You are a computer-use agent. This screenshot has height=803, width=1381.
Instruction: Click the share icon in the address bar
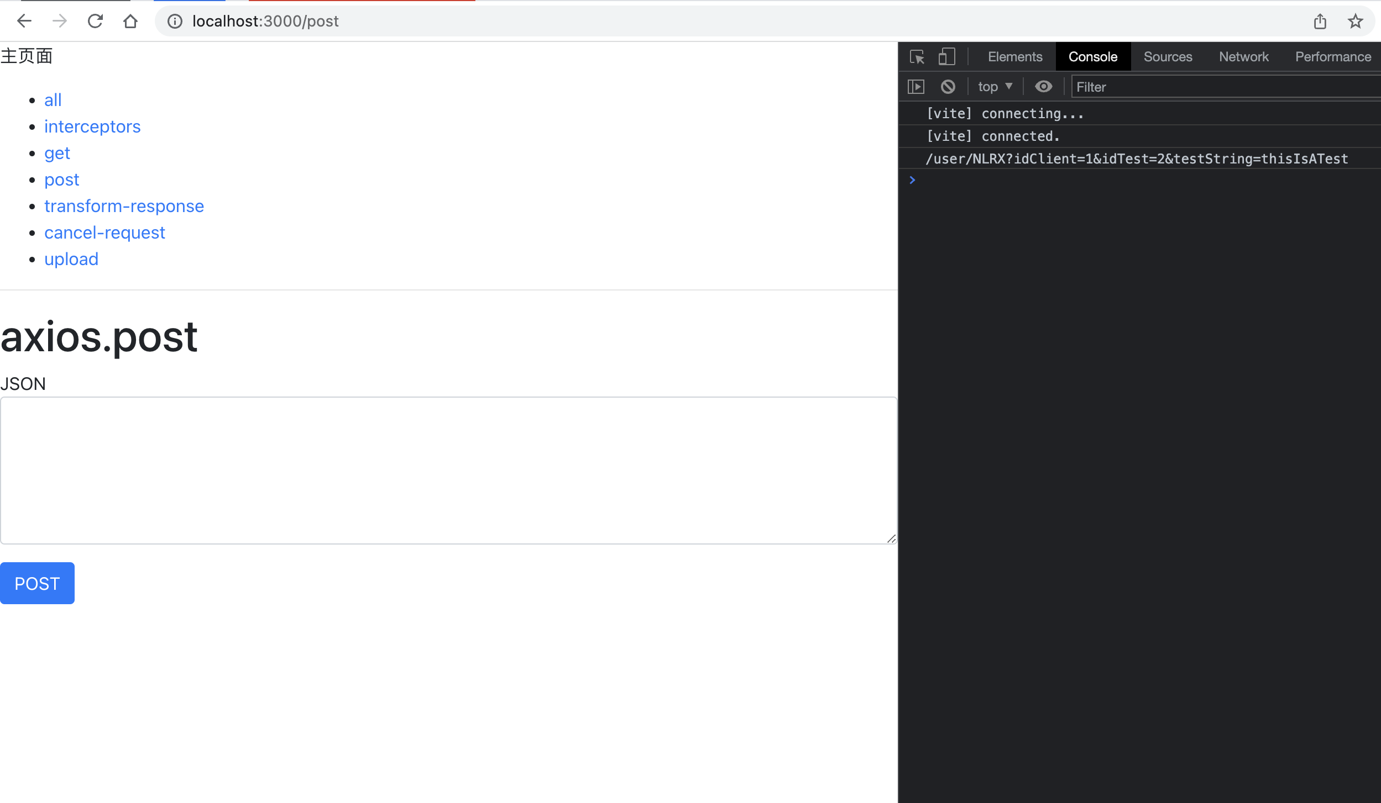tap(1320, 21)
